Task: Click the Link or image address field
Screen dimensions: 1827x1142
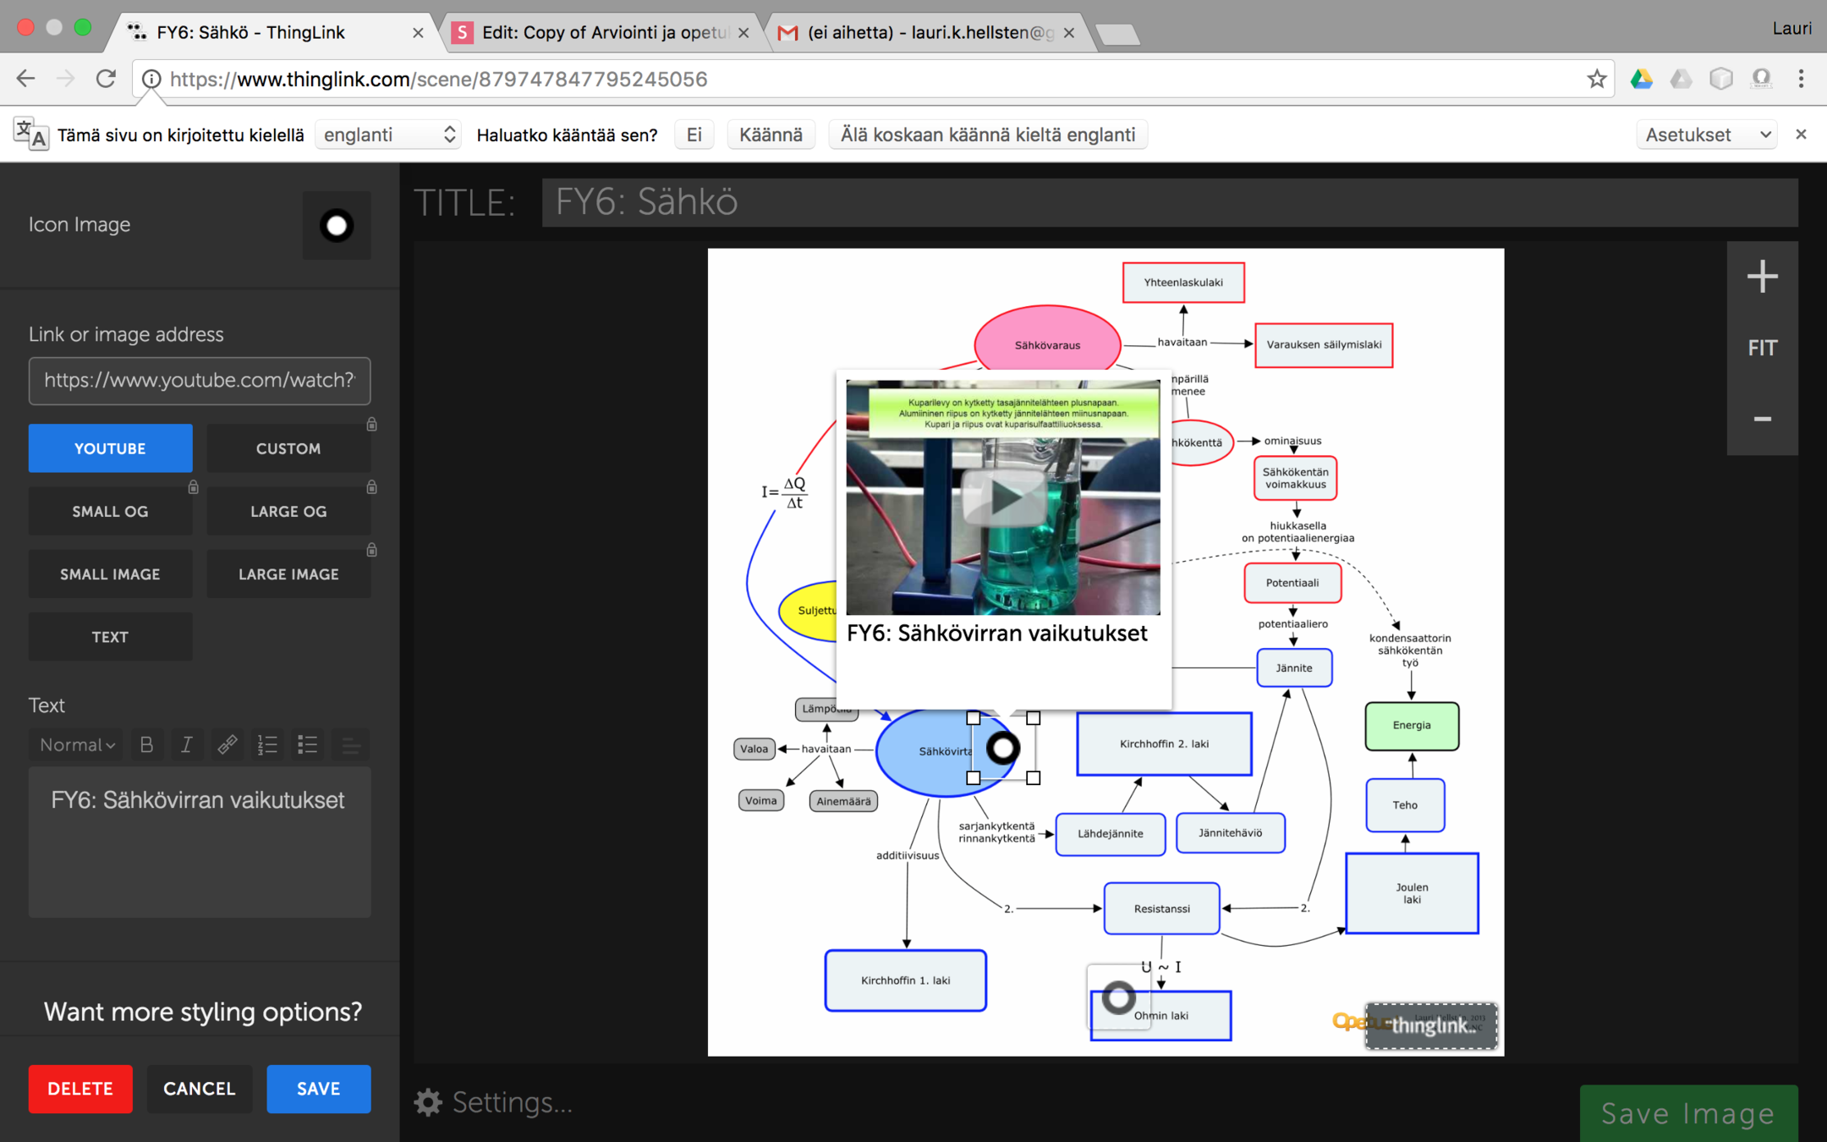Action: click(200, 381)
